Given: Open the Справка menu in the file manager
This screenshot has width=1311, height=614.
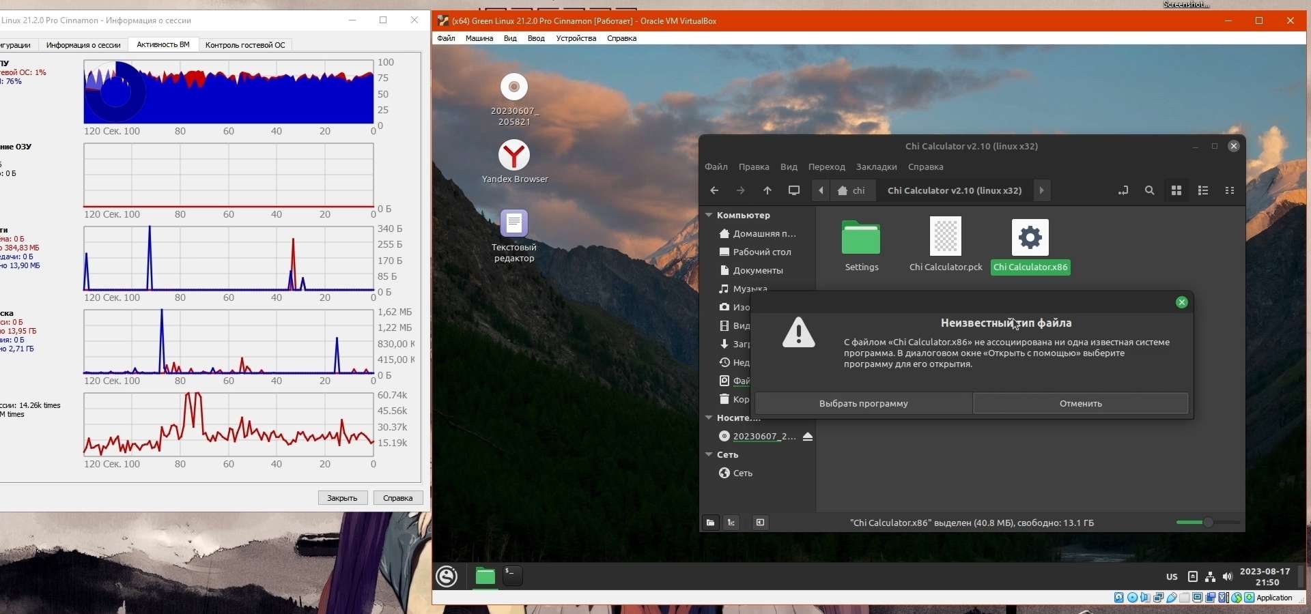Looking at the screenshot, I should (x=926, y=167).
